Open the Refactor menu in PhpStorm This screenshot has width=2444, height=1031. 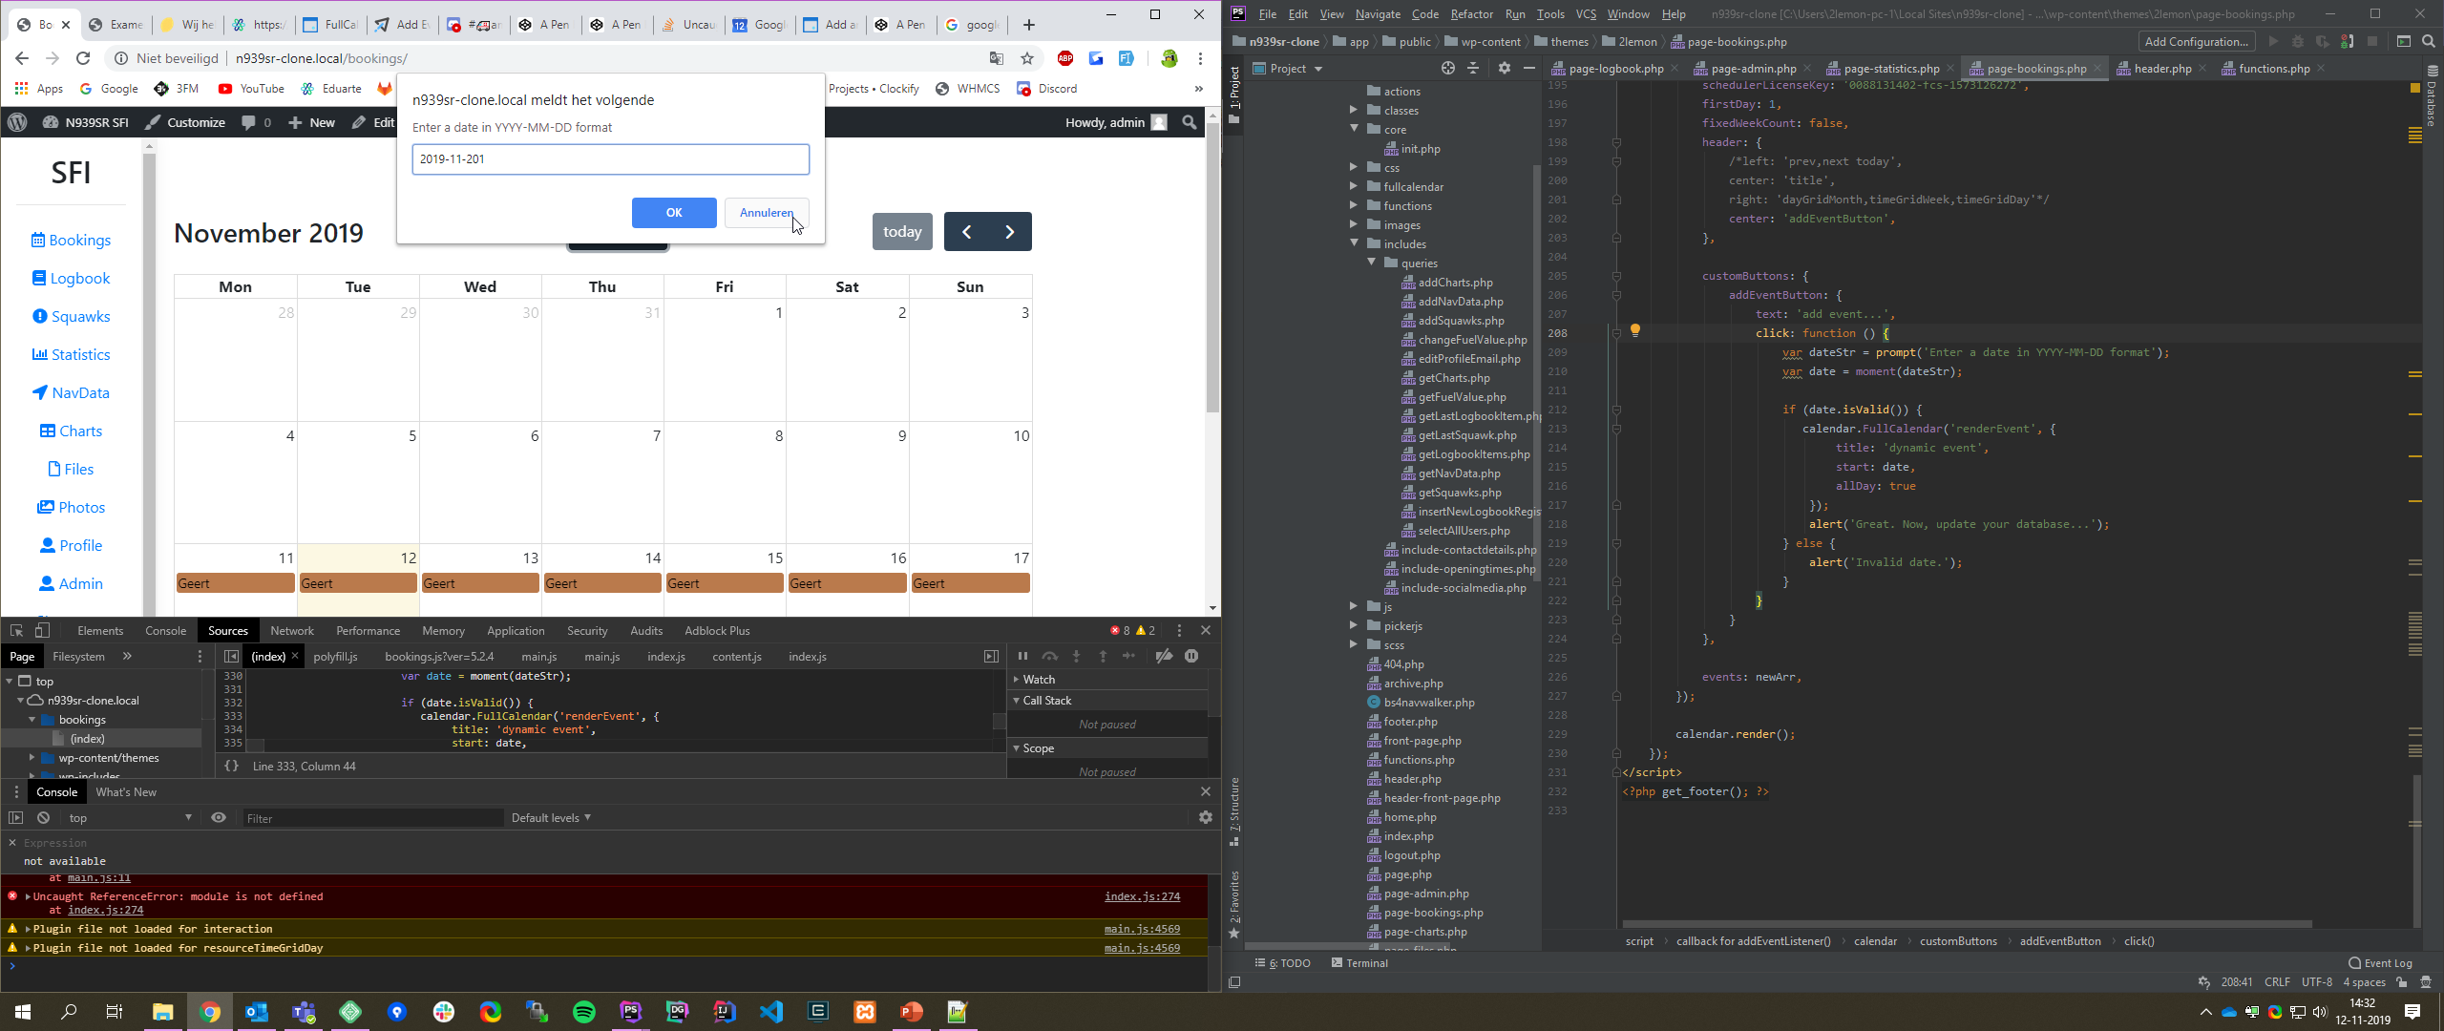[1471, 14]
